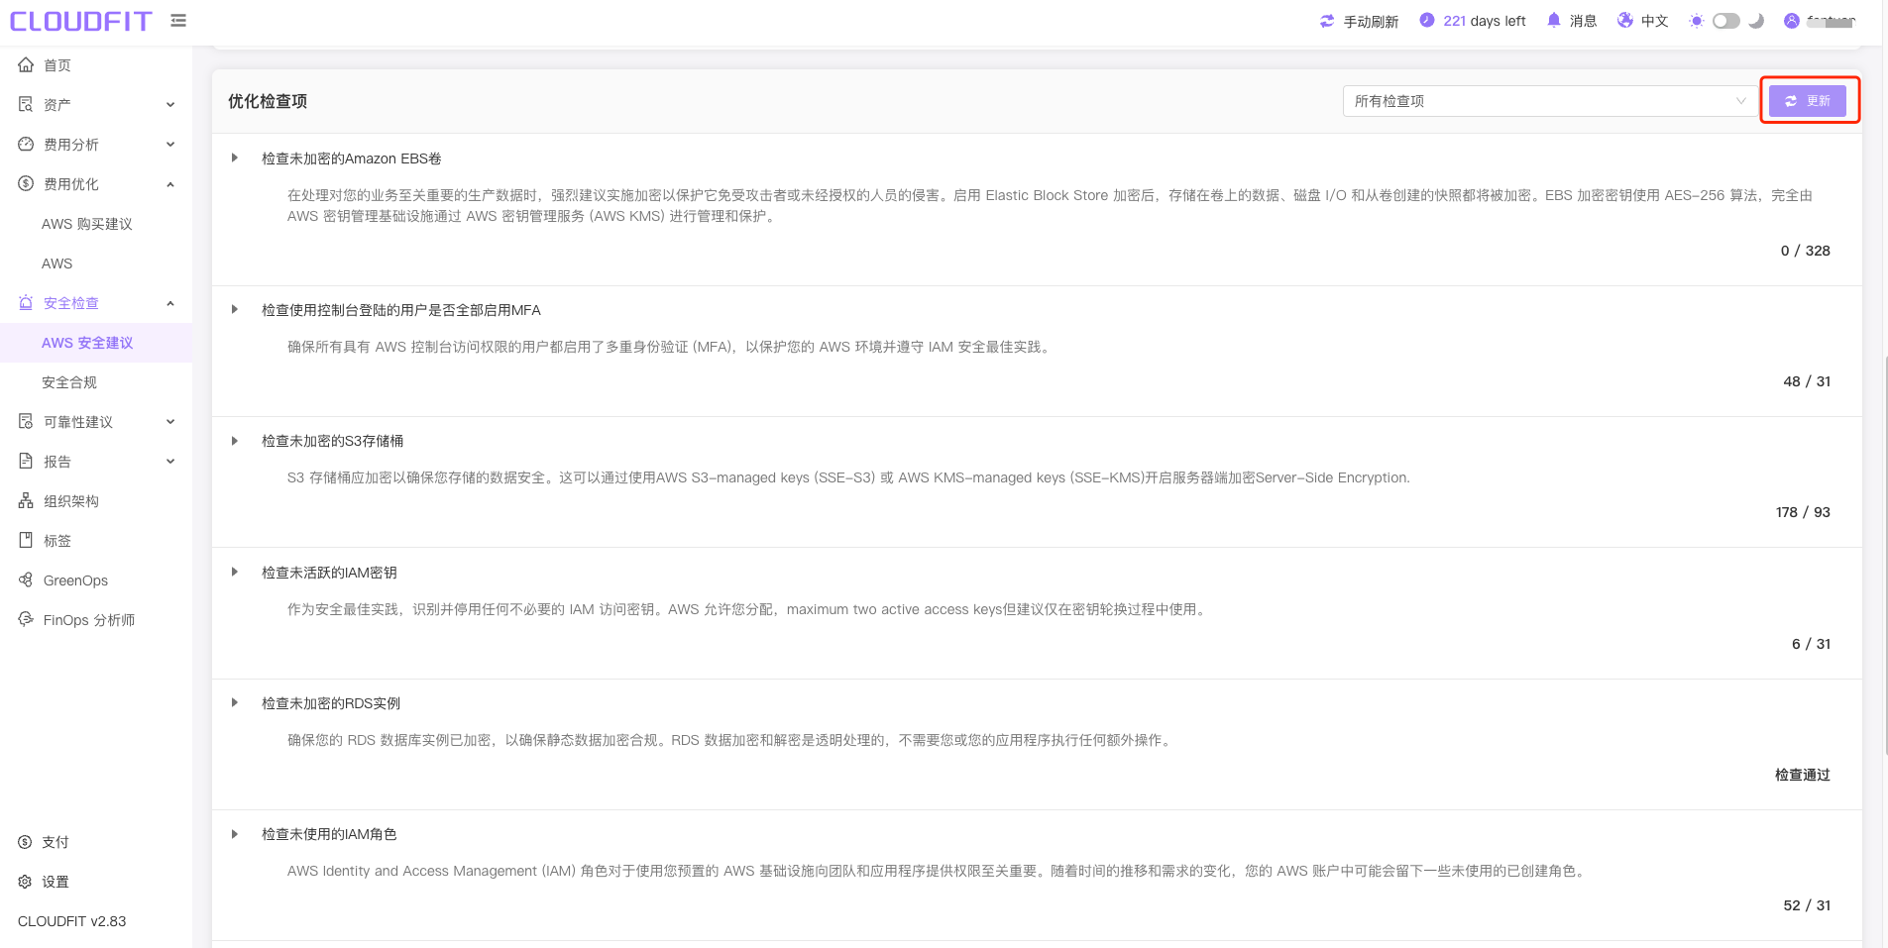Expand the 可靠性建议 menu chevron
The image size is (1888, 948).
[170, 421]
